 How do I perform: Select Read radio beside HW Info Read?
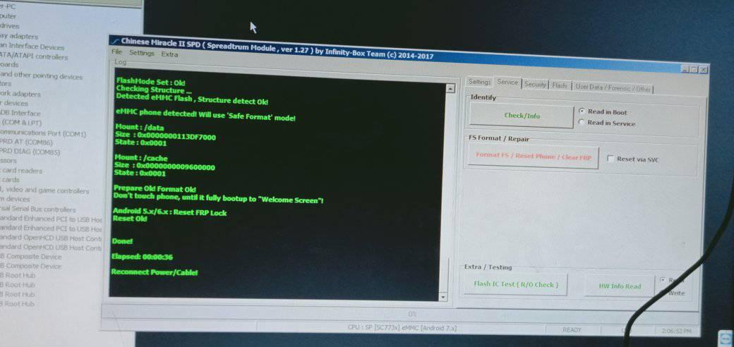[670, 281]
